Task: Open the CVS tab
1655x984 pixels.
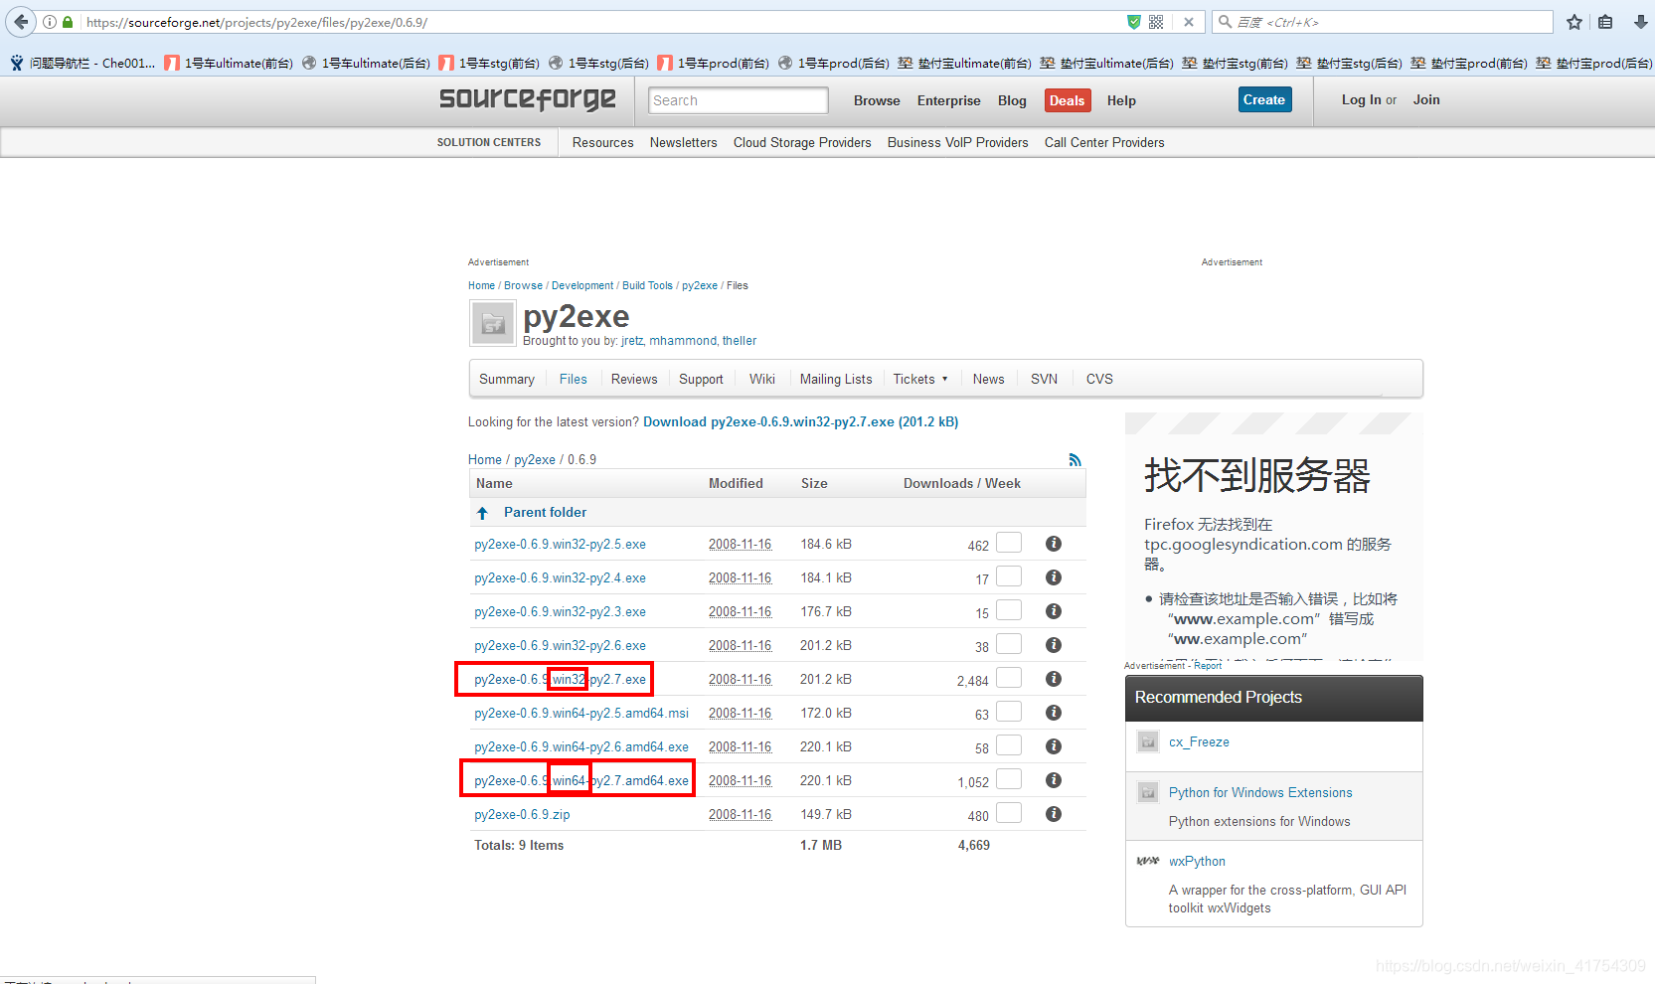Action: pos(1099,379)
